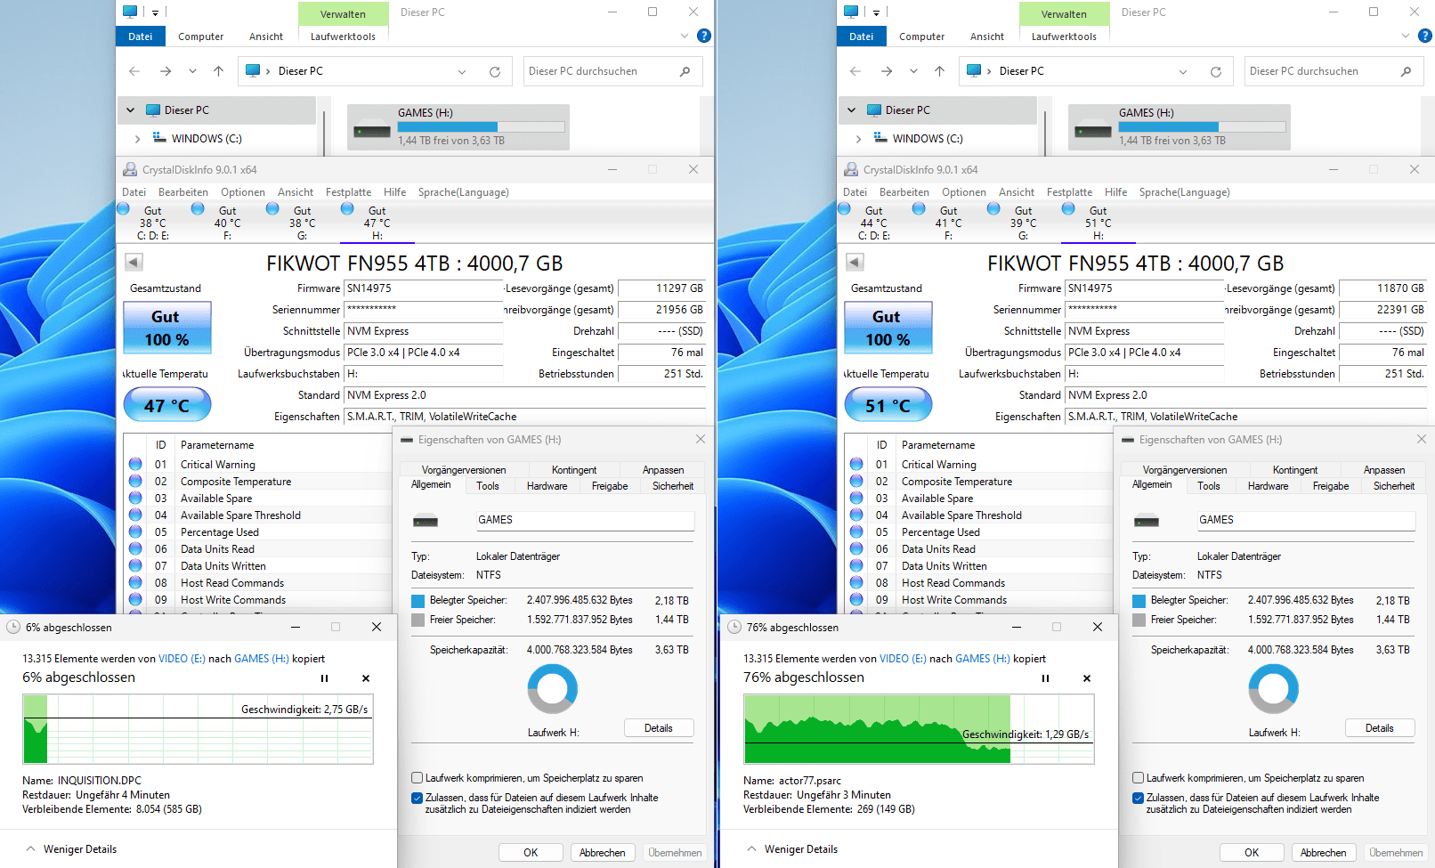
Task: Click the 22391 GB Schreibvorgänge value
Action: (1382, 310)
